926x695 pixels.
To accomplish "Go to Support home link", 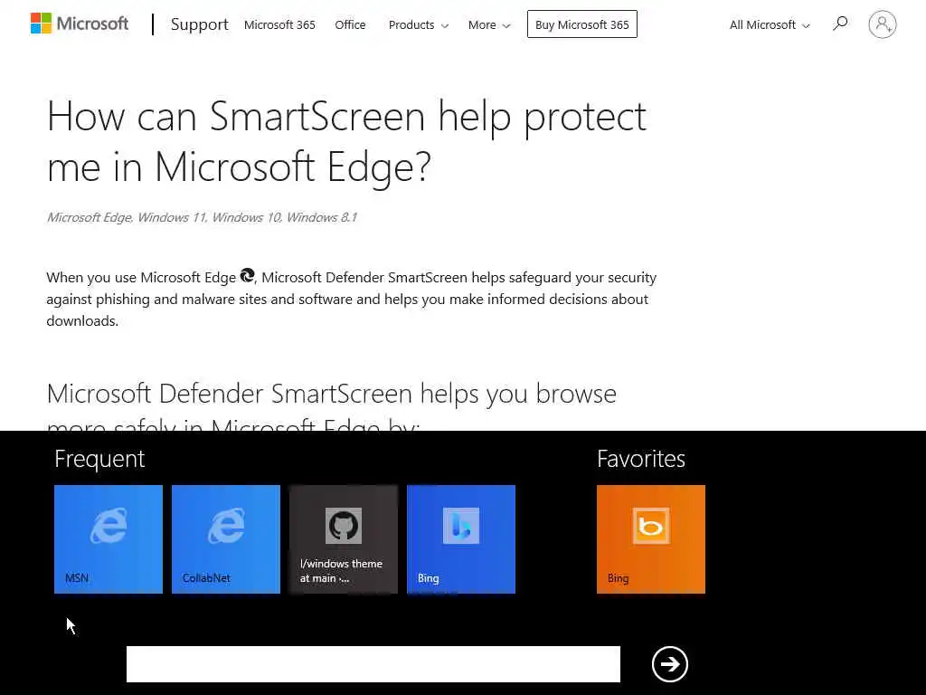I will pyautogui.click(x=199, y=24).
